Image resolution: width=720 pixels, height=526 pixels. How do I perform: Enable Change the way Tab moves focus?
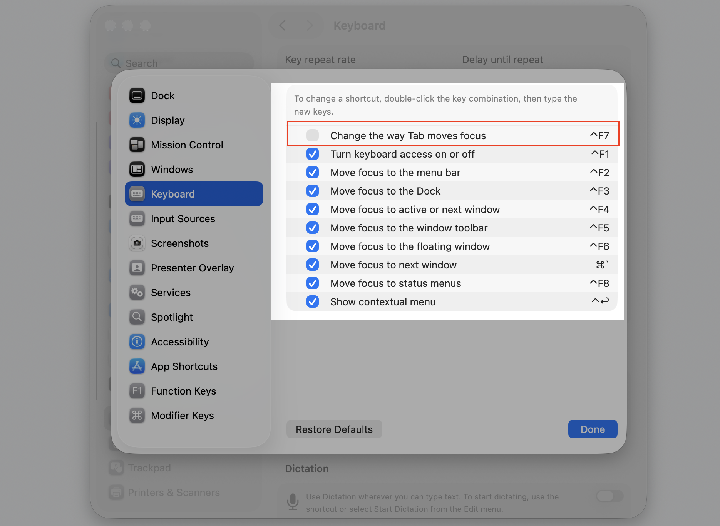[313, 135]
